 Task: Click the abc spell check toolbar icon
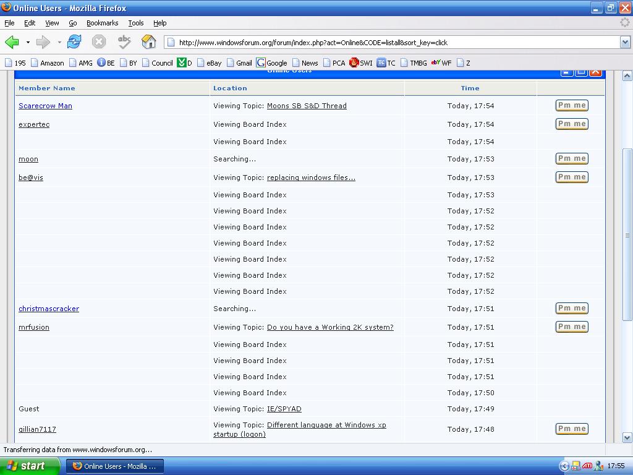pyautogui.click(x=124, y=41)
